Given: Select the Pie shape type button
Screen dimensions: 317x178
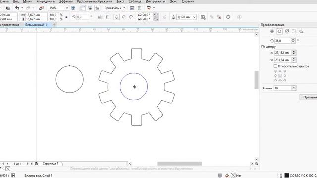Looking at the screenshot, I should (124, 17).
